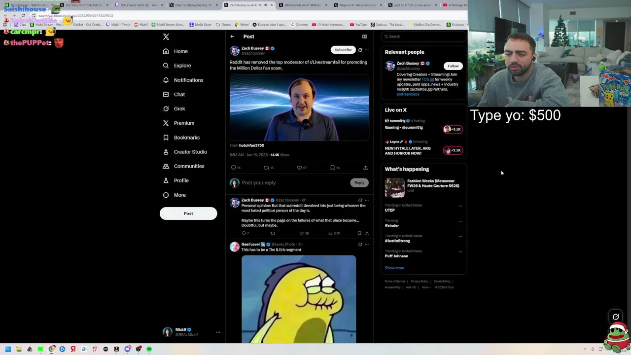Viewport: 631px width, 355px height.
Task: Open Notifications in the sidebar
Action: coord(183,80)
